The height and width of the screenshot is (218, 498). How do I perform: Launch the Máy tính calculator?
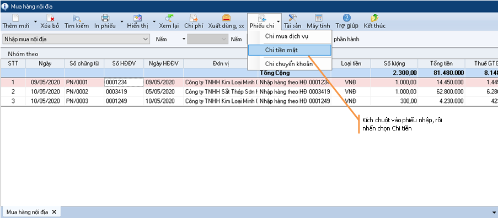tap(319, 18)
